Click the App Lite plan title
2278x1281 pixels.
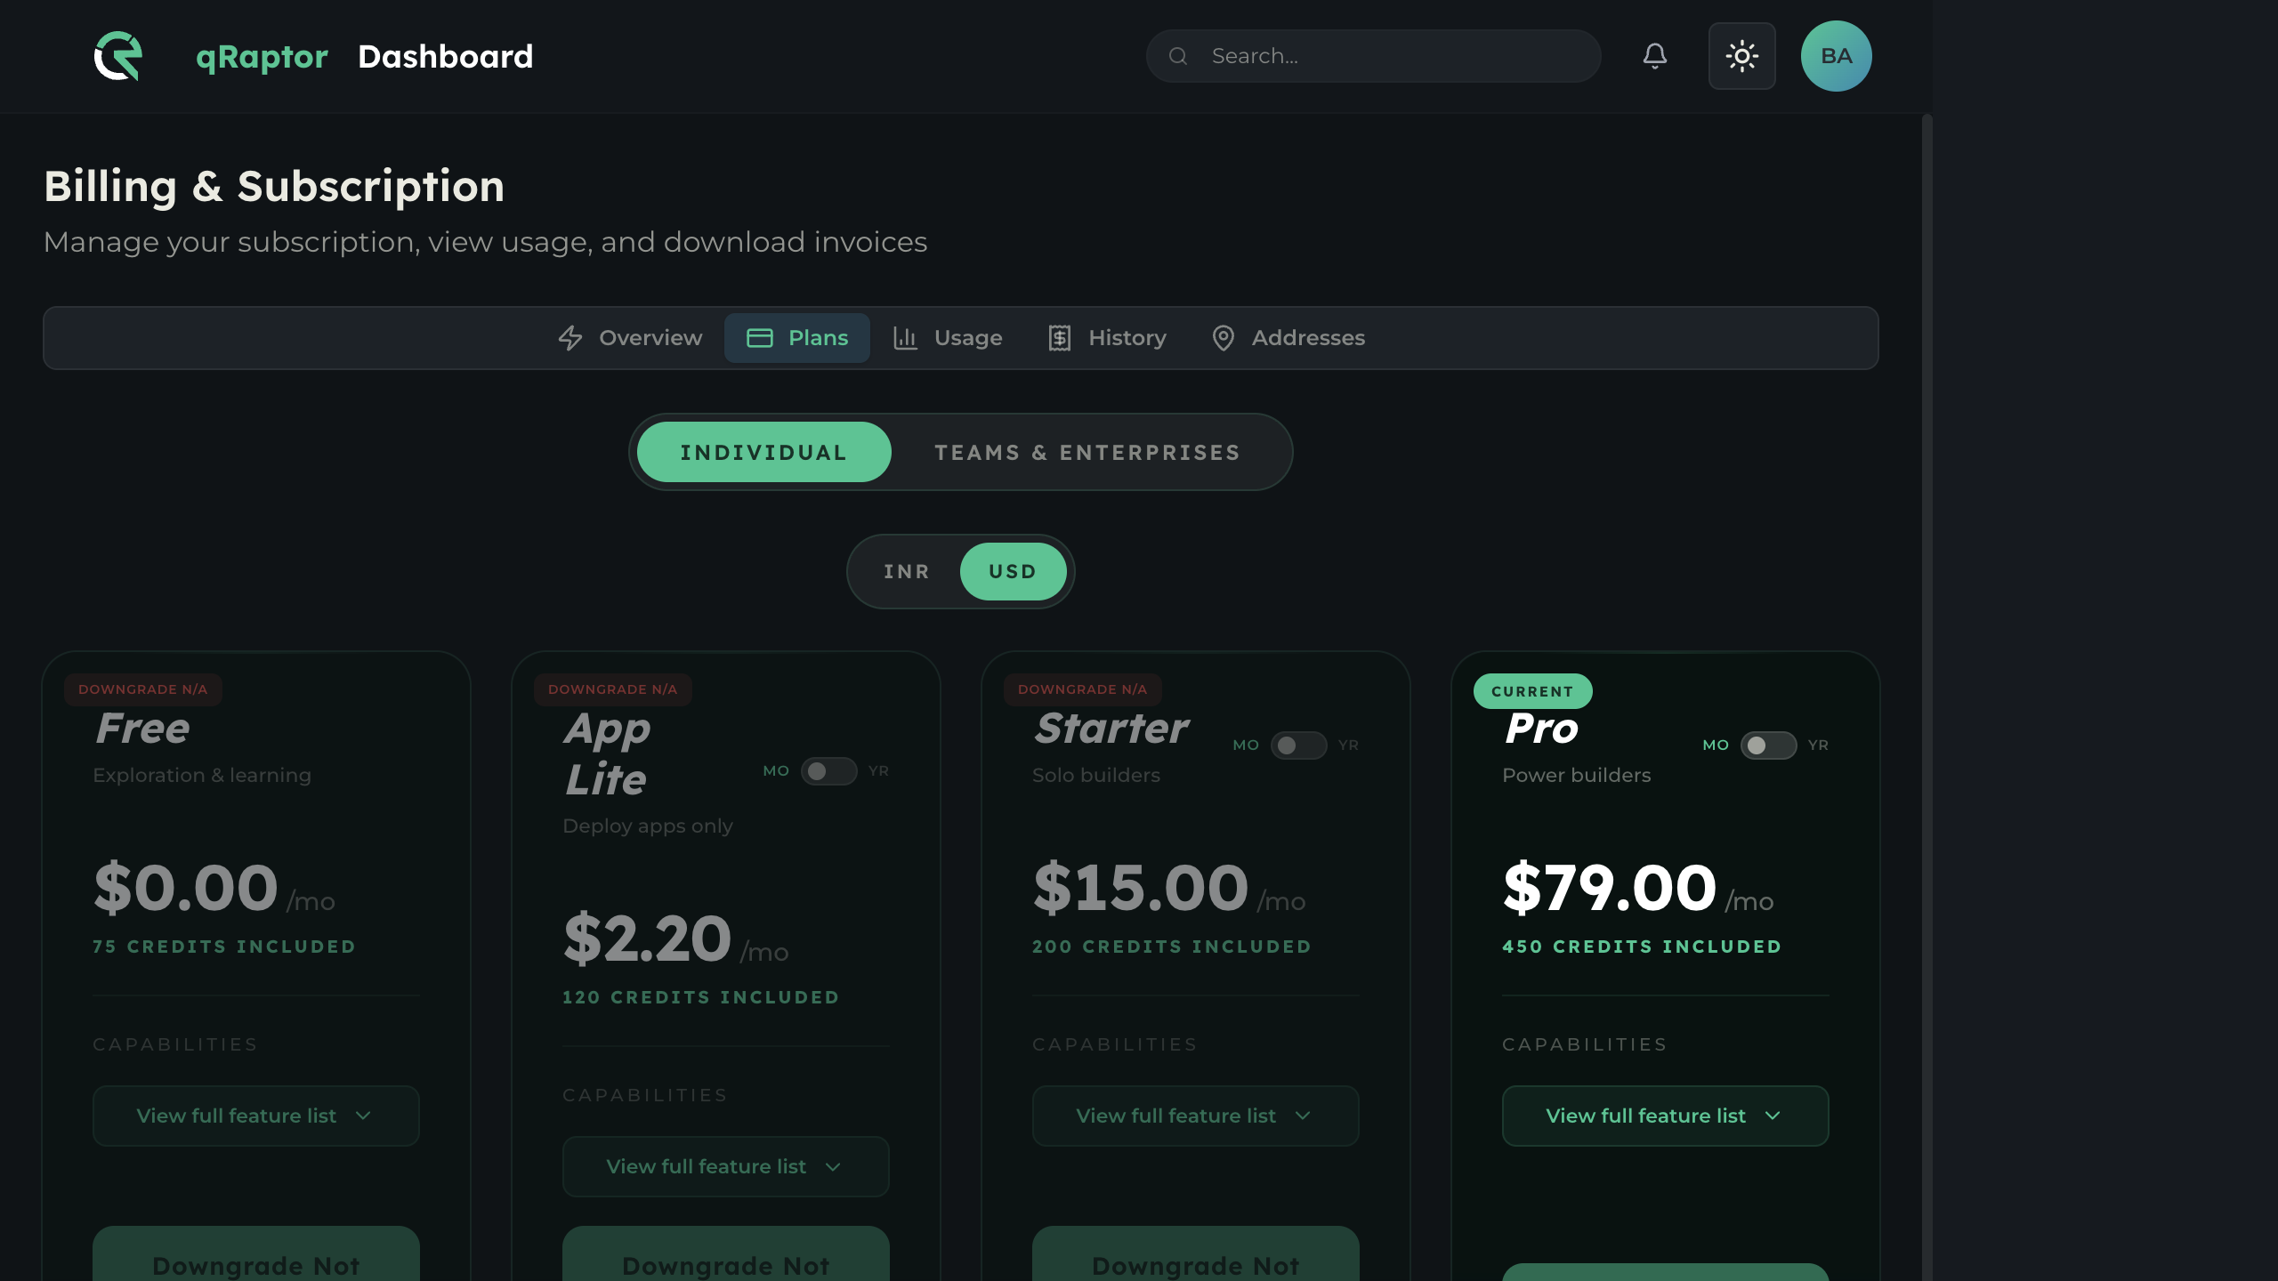click(608, 754)
